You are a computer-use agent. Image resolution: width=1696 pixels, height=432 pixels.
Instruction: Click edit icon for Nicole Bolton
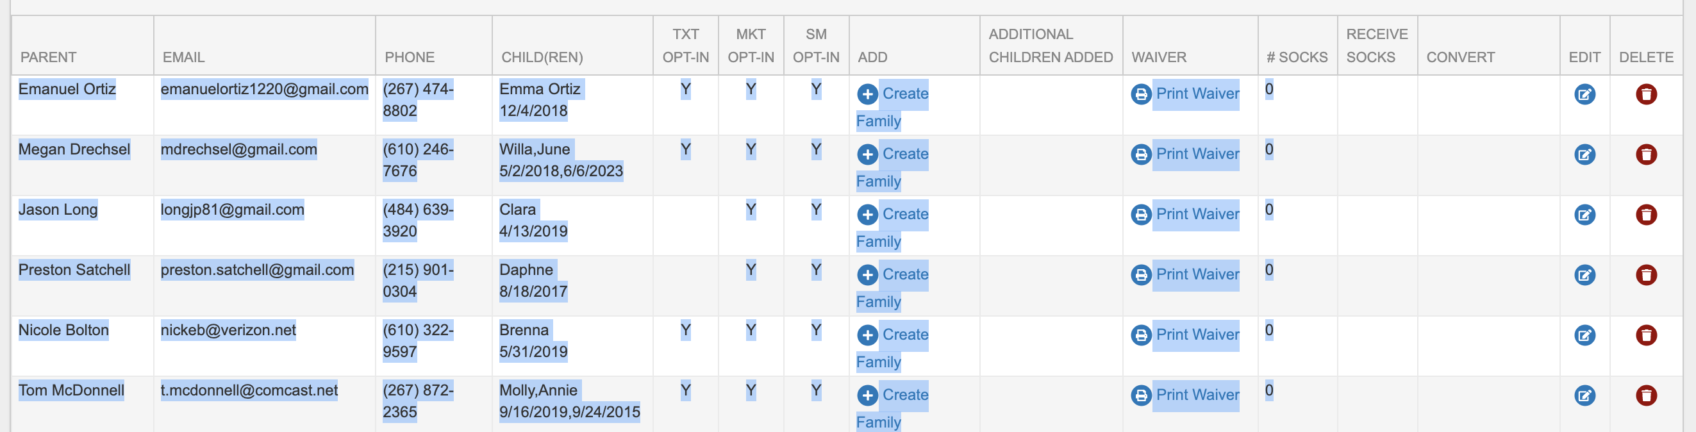pyautogui.click(x=1584, y=335)
